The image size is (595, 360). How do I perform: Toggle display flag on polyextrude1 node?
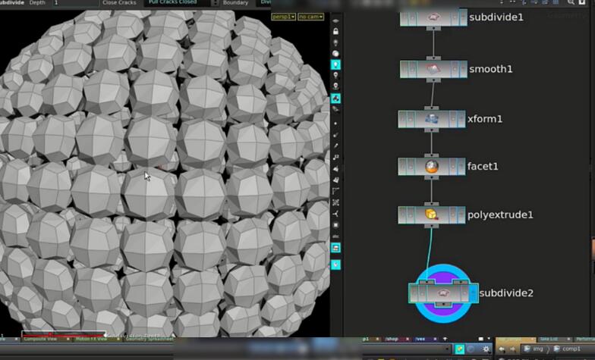(461, 215)
